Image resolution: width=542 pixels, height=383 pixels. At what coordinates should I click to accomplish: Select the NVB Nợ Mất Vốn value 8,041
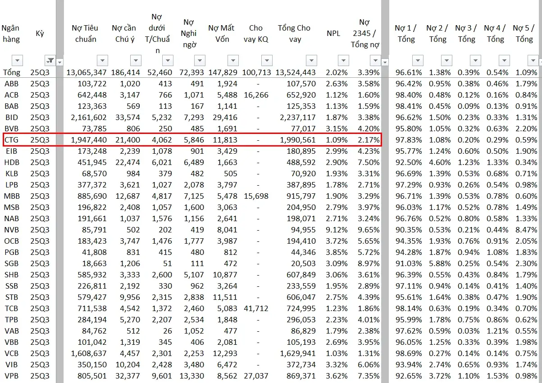point(227,230)
